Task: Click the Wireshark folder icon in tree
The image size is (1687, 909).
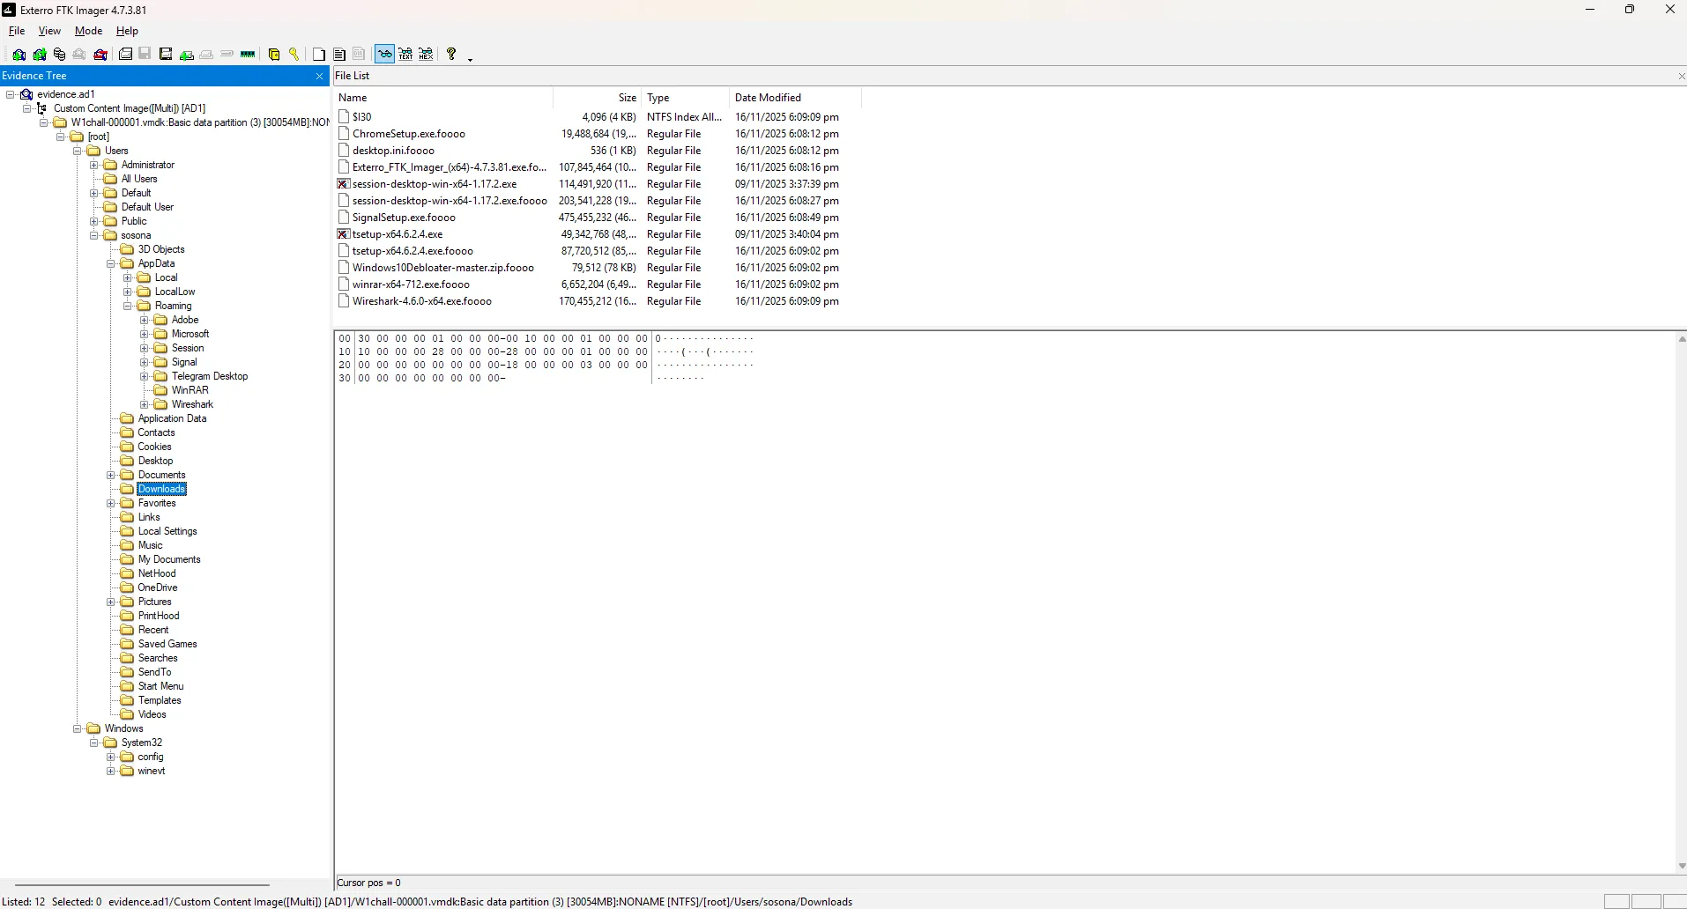Action: (x=160, y=404)
